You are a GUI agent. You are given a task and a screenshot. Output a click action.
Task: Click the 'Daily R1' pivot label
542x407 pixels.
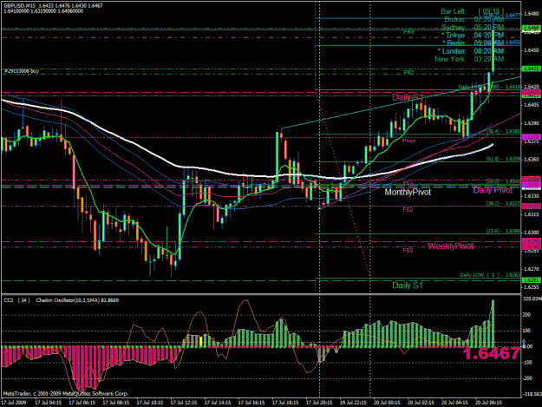408,97
